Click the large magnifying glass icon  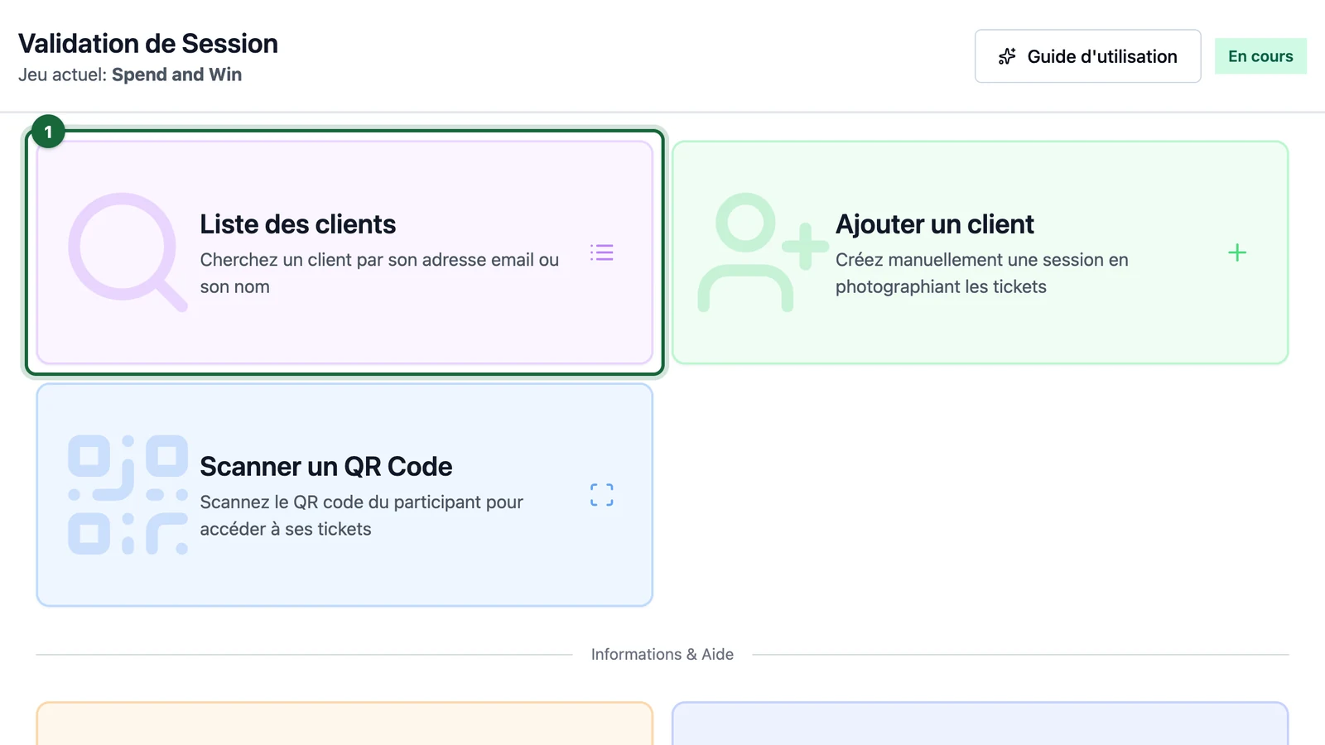pyautogui.click(x=128, y=252)
